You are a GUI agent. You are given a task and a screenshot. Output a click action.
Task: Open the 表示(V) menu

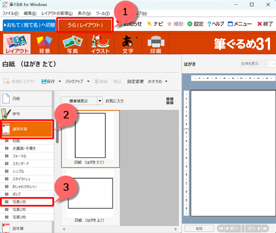(x=84, y=13)
